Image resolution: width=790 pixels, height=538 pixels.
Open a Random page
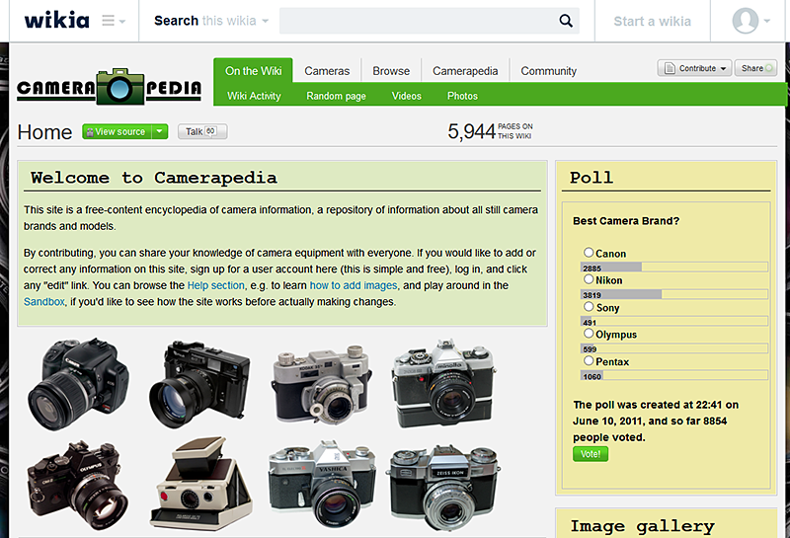[x=336, y=96]
